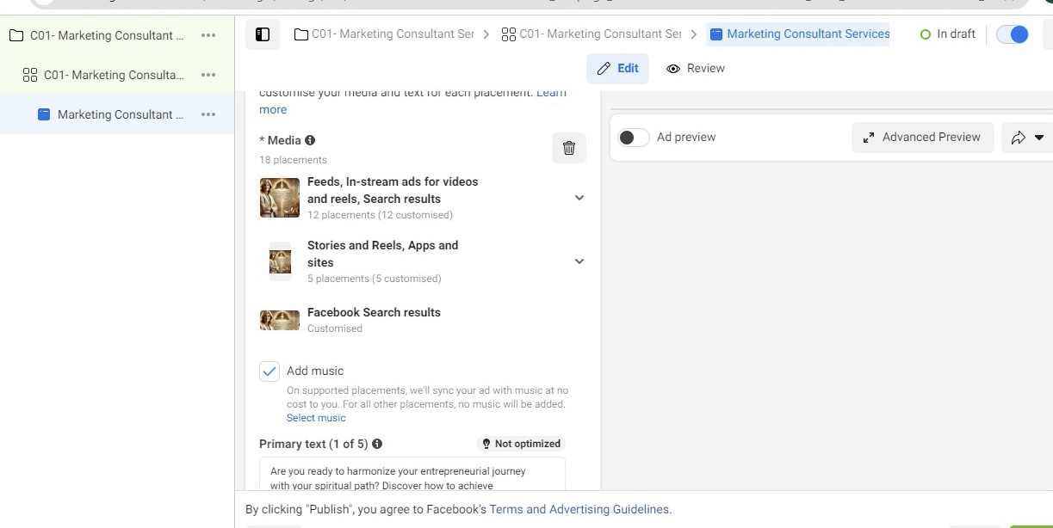
Task: Delete the media using the trash icon
Action: pos(568,147)
